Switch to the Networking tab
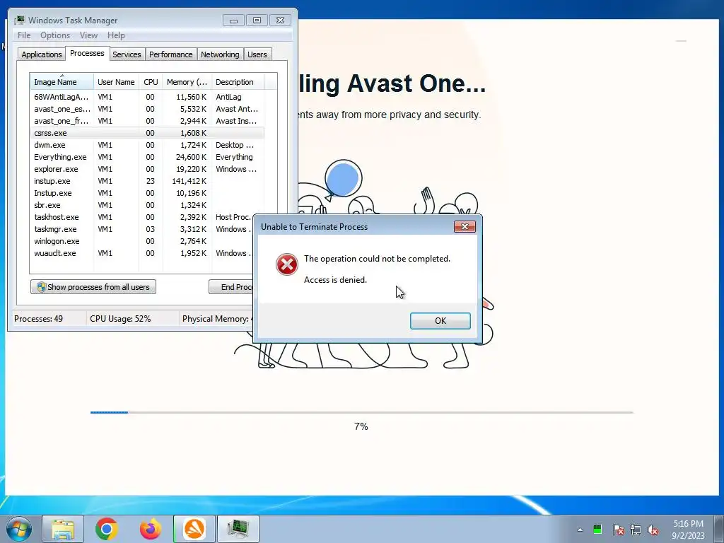This screenshot has height=543, width=724. coord(220,54)
